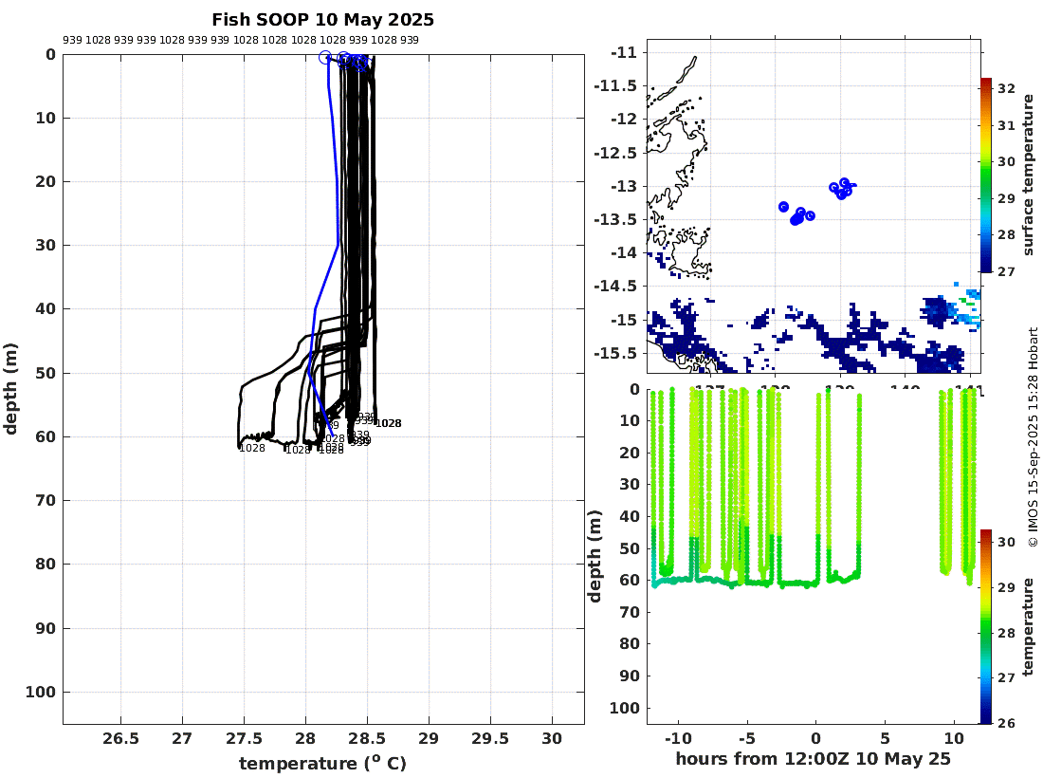The width and height of the screenshot is (1043, 778).
Task: Click the 32 tick on the surface temperature colorbar
Action: click(x=1006, y=88)
